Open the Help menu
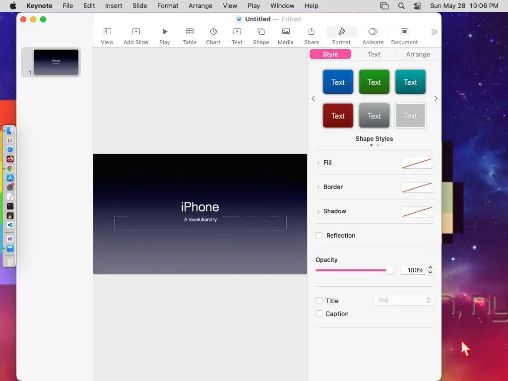508x381 pixels. pyautogui.click(x=312, y=6)
